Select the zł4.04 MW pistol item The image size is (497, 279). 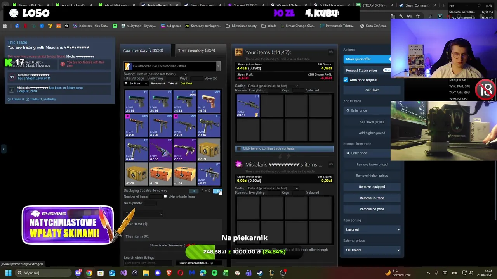coord(209,102)
